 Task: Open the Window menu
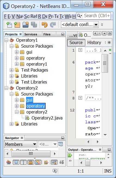(x=68, y=16)
